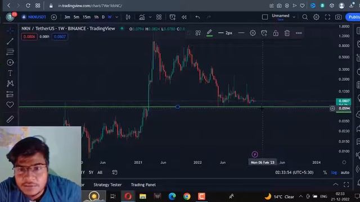Open the patterns drawing tool

[10, 84]
